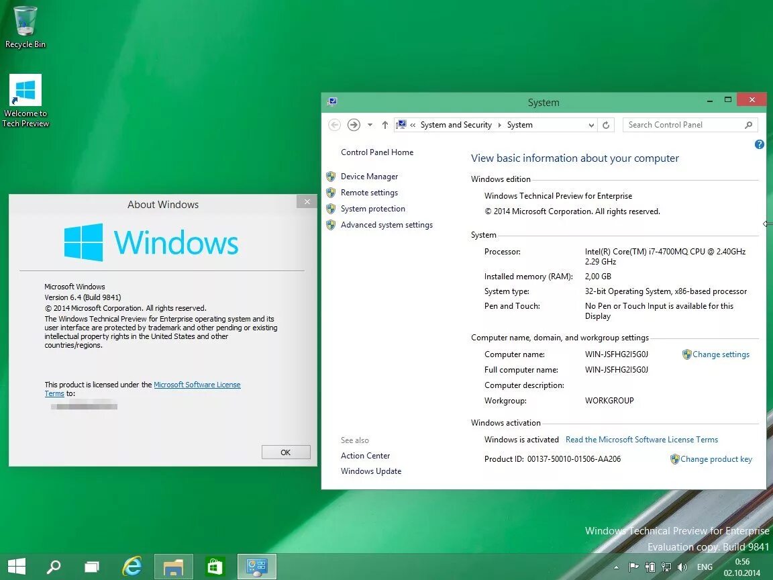Image resolution: width=773 pixels, height=580 pixels.
Task: Open the taskbar Search magnifier
Action: click(x=53, y=566)
